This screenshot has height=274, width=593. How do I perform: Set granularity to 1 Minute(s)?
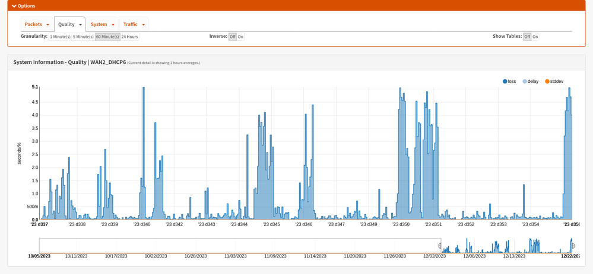tap(60, 37)
